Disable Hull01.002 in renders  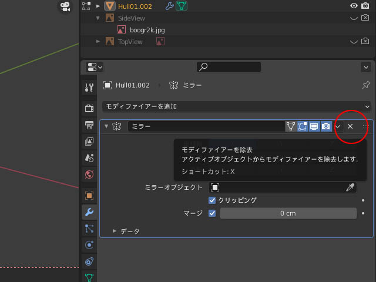tap(365, 6)
